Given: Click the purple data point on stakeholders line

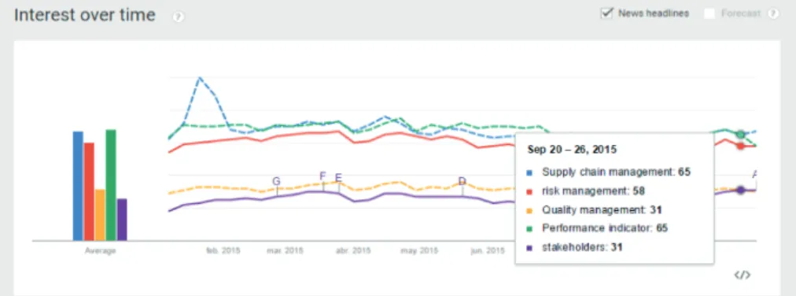Looking at the screenshot, I should pyautogui.click(x=741, y=190).
